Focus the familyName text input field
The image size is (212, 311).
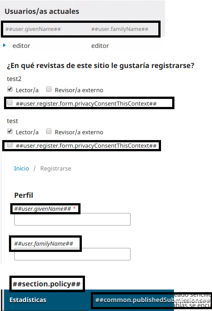tap(72, 254)
